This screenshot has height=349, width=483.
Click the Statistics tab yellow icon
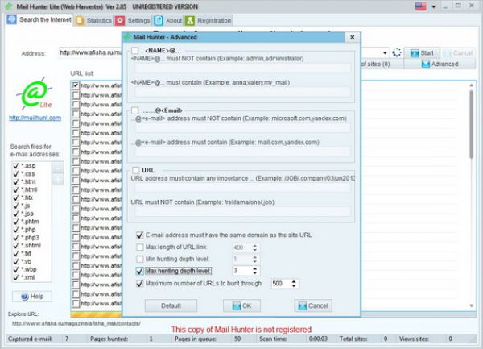coord(80,21)
